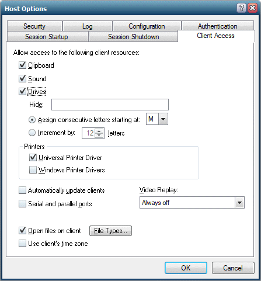Open the Session Shutdown tab
This screenshot has width=261, height=281.
(134, 37)
